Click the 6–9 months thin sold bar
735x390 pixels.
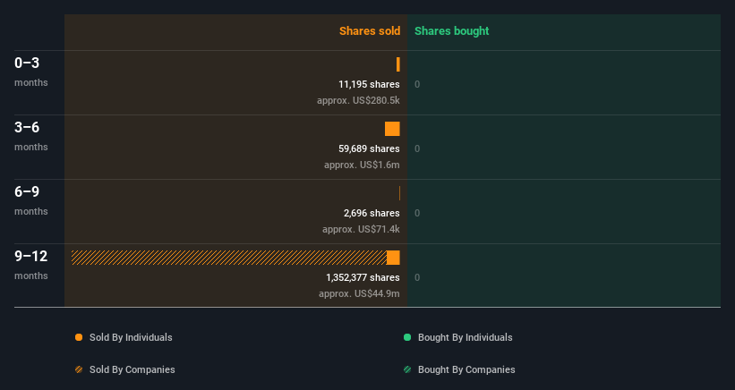399,193
